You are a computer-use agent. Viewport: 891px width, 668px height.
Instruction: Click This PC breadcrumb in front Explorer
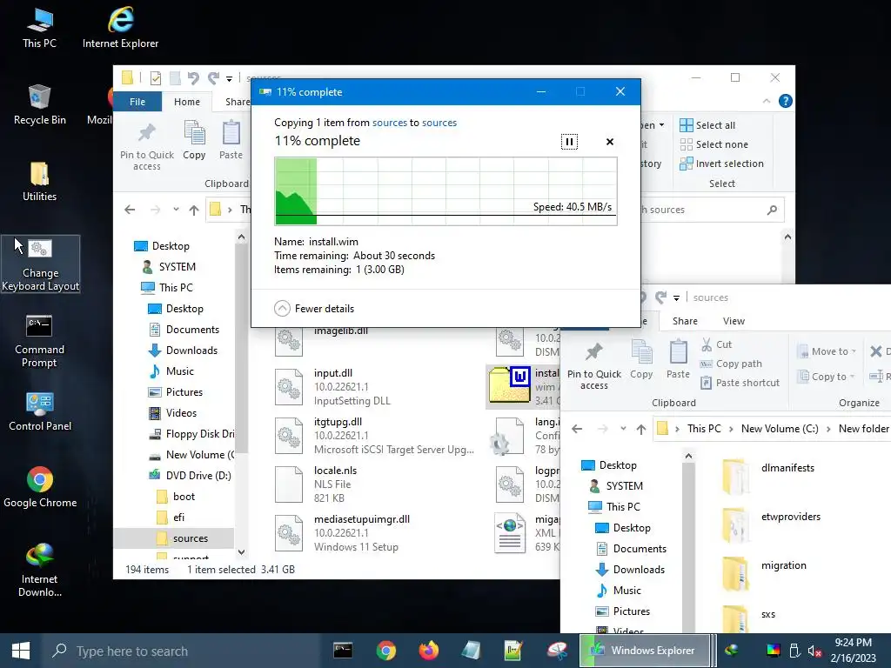[x=703, y=429]
